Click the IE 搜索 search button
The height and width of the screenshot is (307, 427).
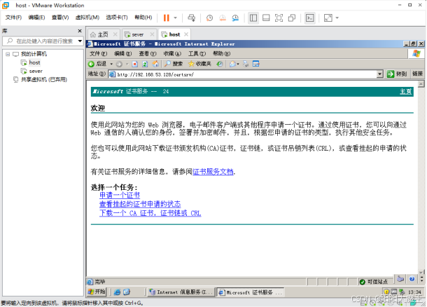pyautogui.click(x=174, y=64)
